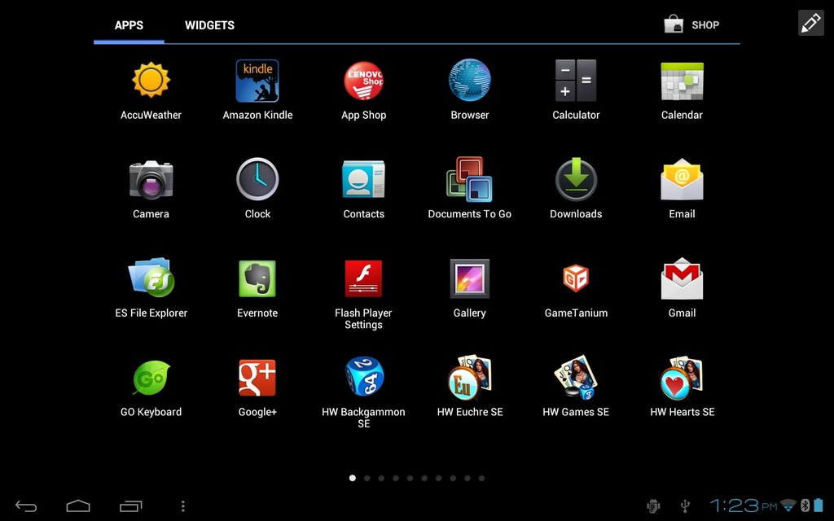The height and width of the screenshot is (521, 834).
Task: Launch Amazon Kindle
Action: [x=257, y=81]
